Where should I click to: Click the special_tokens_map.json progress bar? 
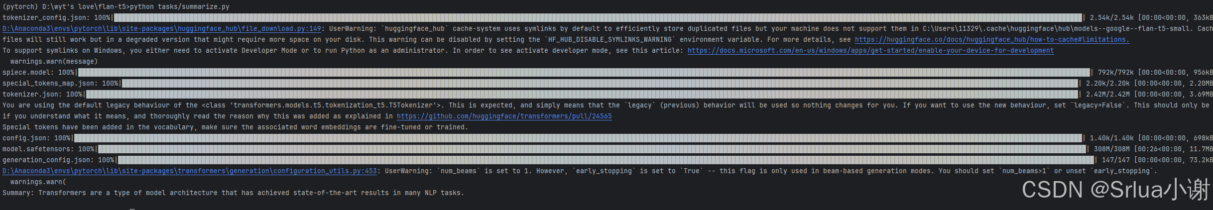600,84
